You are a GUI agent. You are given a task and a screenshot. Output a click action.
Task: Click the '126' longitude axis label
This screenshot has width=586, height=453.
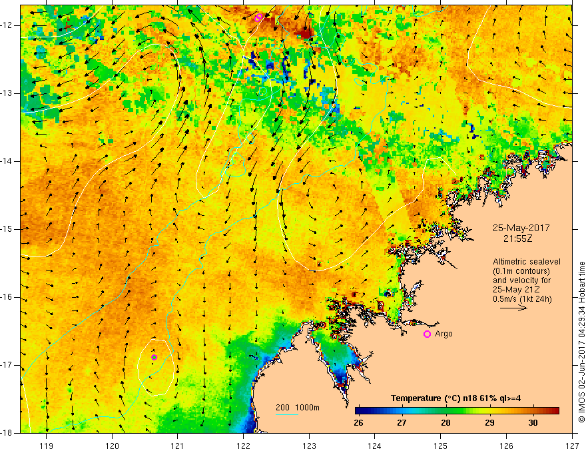point(506,446)
